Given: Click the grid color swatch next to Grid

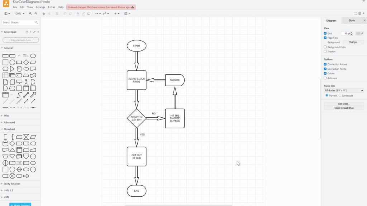Looking at the screenshot, I should click(x=357, y=33).
